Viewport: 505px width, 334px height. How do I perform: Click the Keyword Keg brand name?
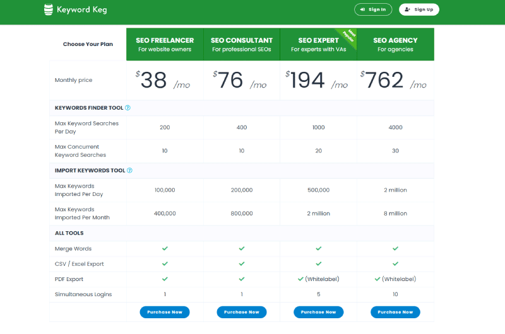pos(82,9)
